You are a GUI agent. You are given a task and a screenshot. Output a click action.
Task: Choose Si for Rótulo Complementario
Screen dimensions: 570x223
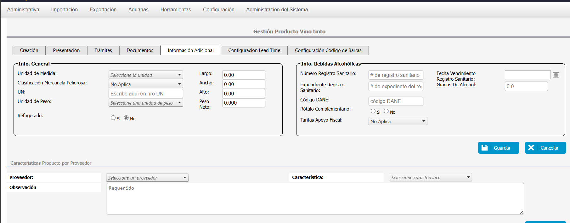point(373,111)
